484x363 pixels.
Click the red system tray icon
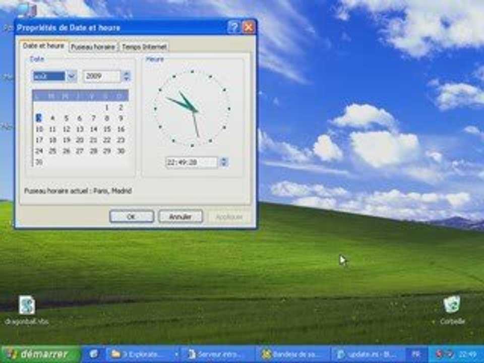coord(439,354)
